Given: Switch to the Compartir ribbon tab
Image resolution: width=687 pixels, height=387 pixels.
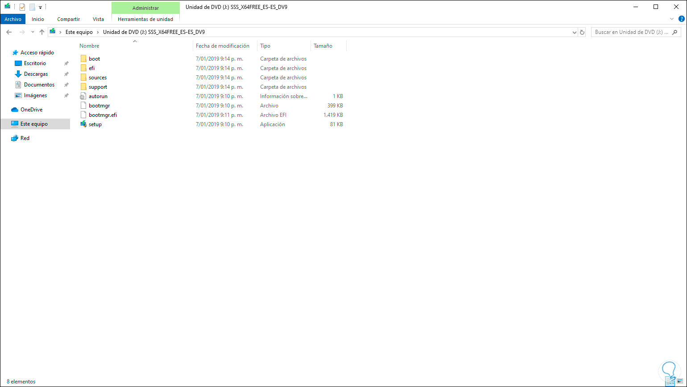Looking at the screenshot, I should point(69,19).
